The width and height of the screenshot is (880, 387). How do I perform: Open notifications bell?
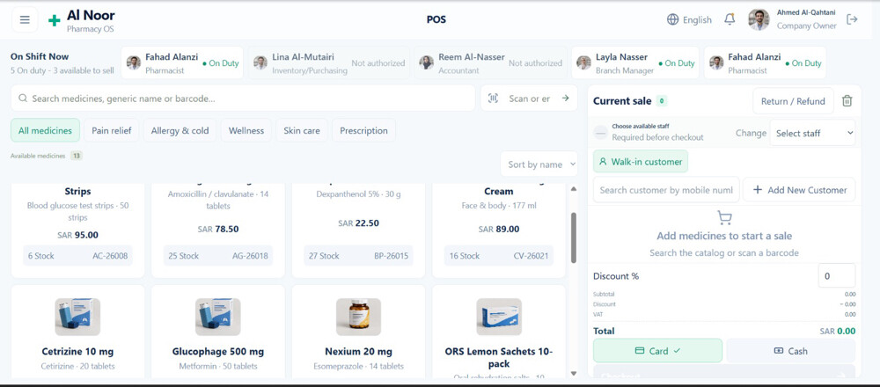(730, 19)
